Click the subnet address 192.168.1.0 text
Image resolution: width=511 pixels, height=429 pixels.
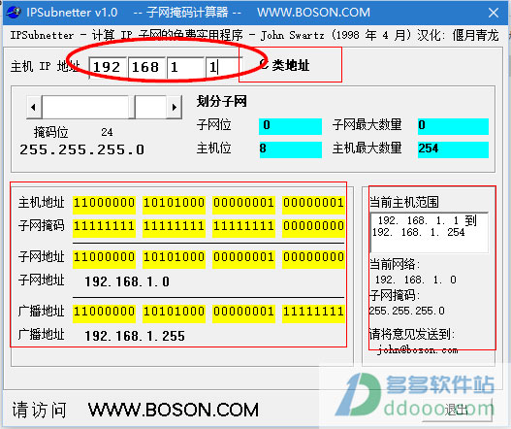click(x=127, y=281)
